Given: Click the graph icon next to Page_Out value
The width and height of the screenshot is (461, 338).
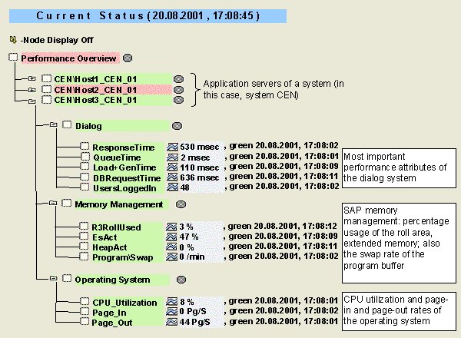Looking at the screenshot, I should coord(172,322).
